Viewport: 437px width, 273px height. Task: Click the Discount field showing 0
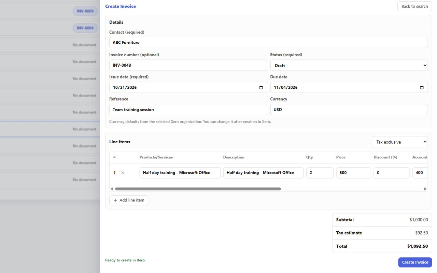click(392, 173)
